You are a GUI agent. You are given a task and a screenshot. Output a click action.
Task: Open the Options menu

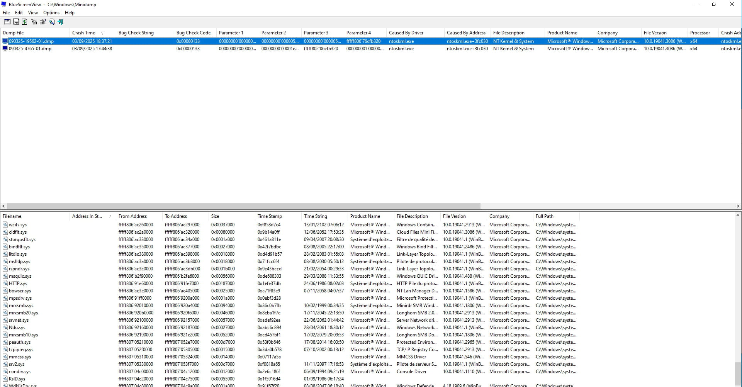(x=51, y=13)
